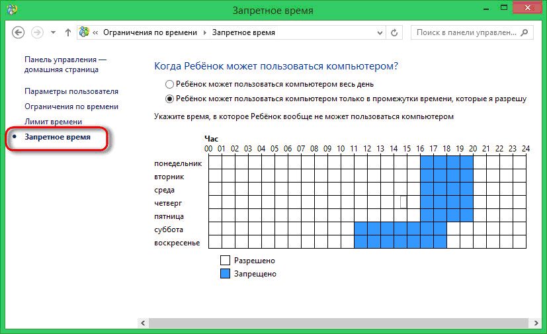Close the Запретное время window
This screenshot has width=547, height=334.
pos(527,8)
